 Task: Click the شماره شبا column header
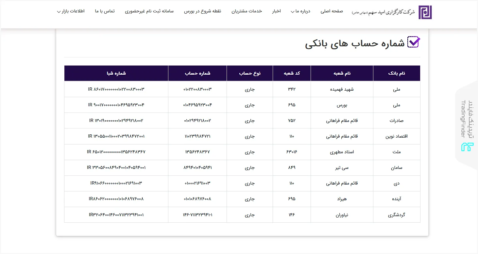[116, 73]
